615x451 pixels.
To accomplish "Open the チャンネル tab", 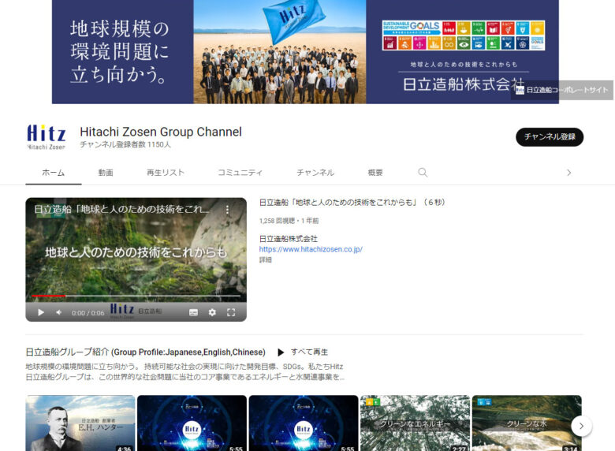I will [x=315, y=173].
